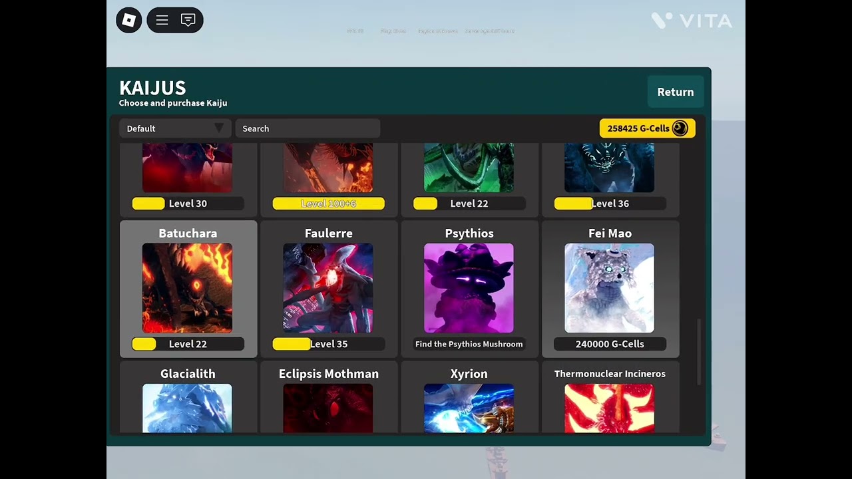Click Choose and purchase Kaiju subtitle
The width and height of the screenshot is (852, 479).
coord(173,103)
